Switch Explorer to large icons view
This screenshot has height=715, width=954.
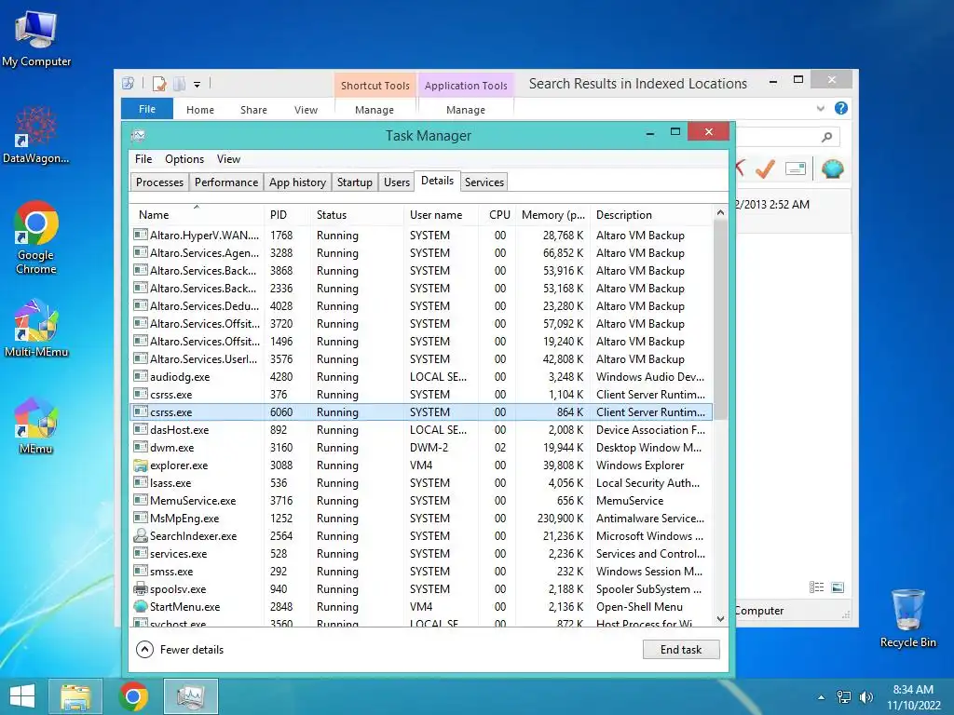838,587
